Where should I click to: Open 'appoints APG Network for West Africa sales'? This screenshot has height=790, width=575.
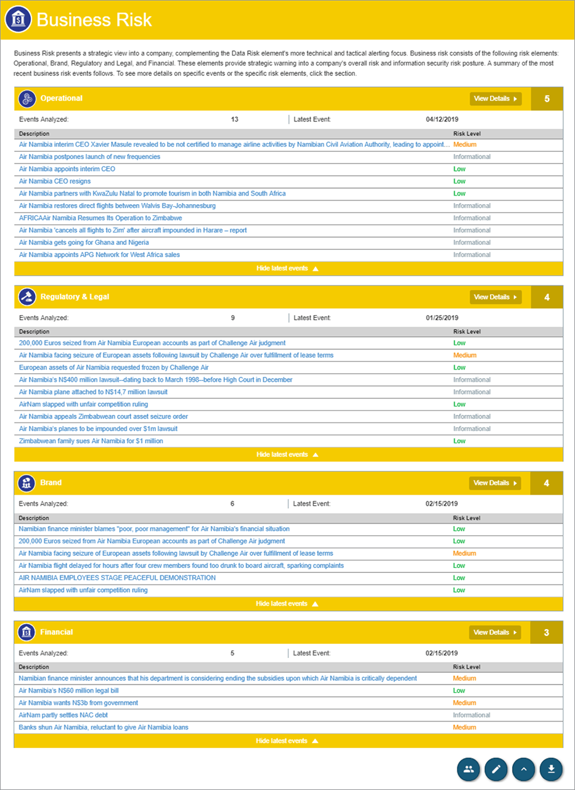click(99, 255)
